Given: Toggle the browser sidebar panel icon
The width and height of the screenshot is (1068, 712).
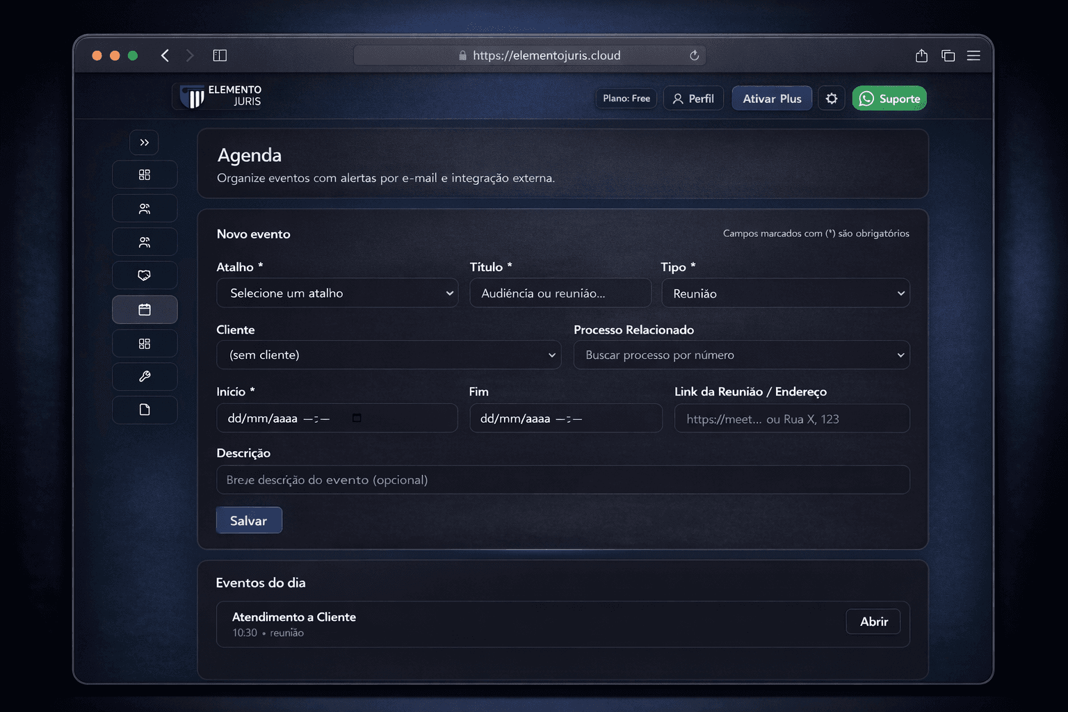Looking at the screenshot, I should [x=220, y=56].
